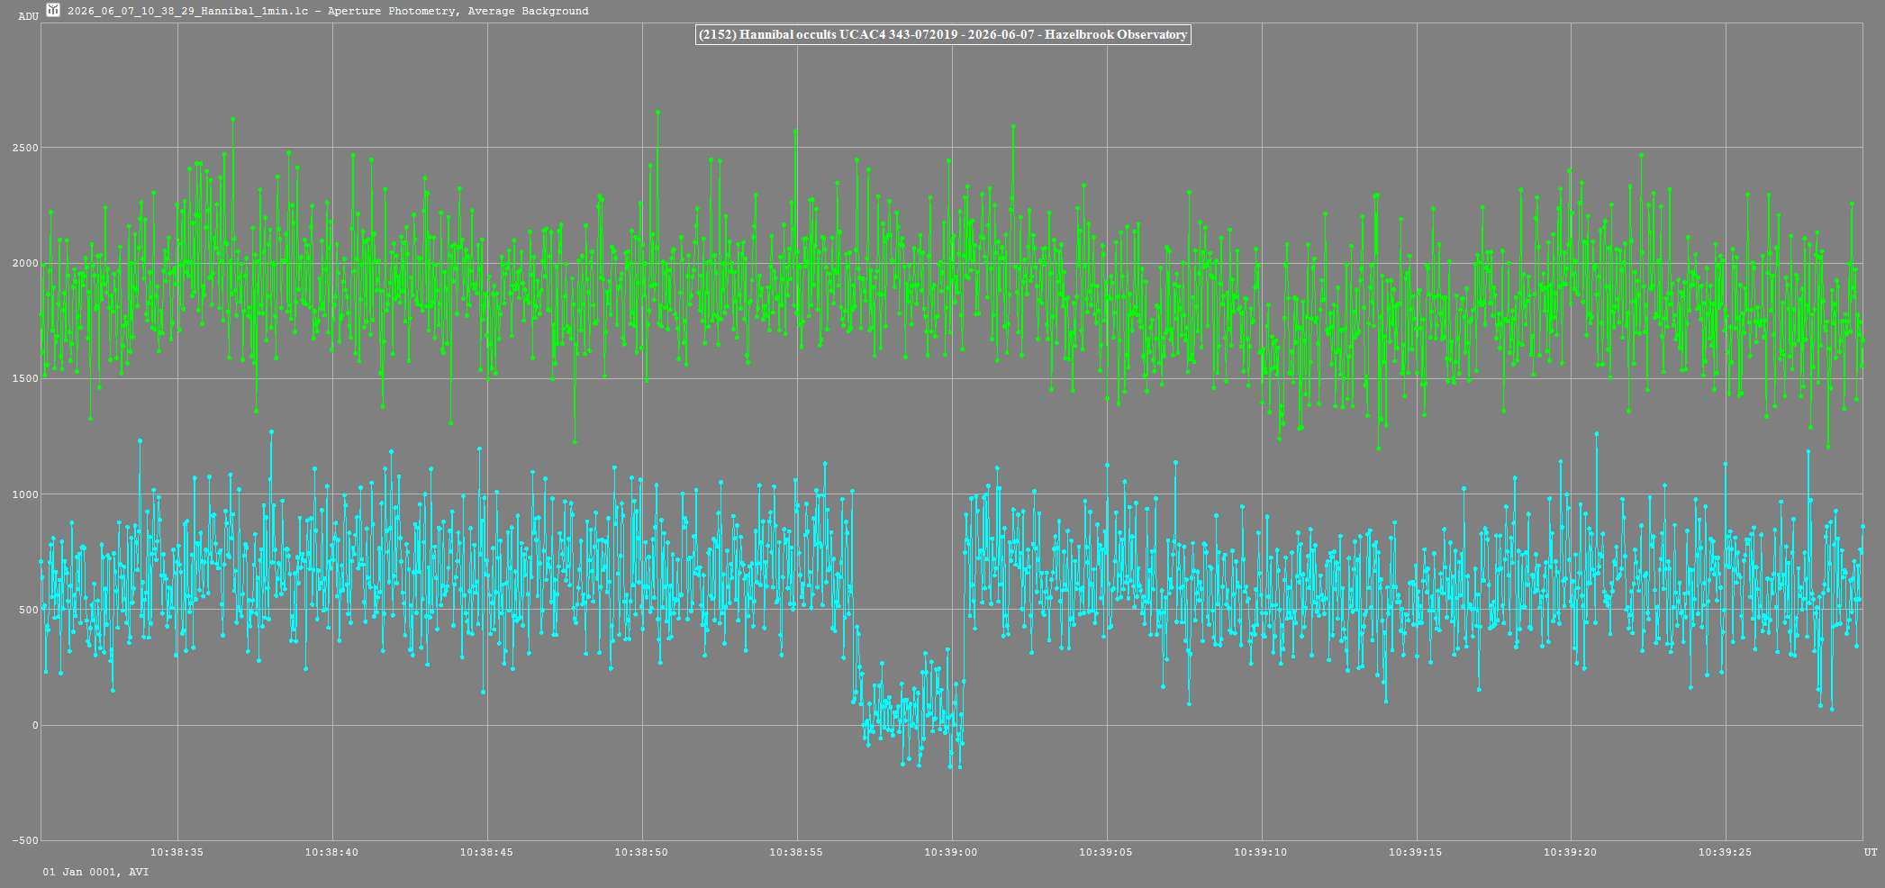The image size is (1885, 888).
Task: Click the '10:39:10' time axis label
Action: [x=1261, y=852]
